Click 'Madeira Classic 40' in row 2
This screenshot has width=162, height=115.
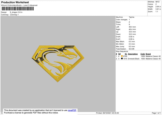coord(153,59)
